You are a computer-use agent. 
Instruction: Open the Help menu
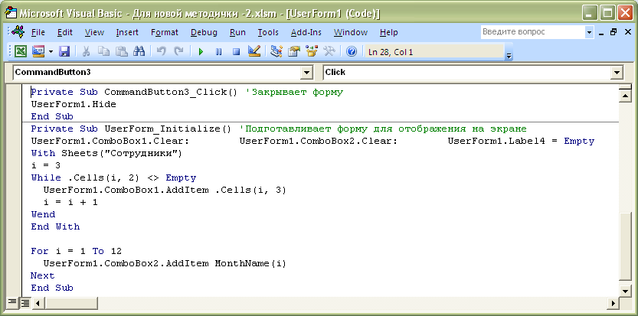click(388, 32)
